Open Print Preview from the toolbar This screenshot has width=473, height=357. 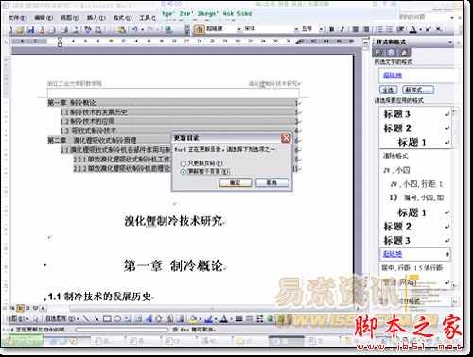point(75,29)
